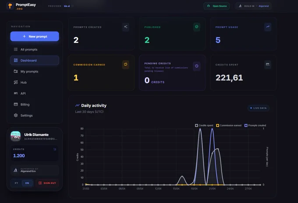298x203 pixels.
Task: Click the PromptEasy orange logo icon
Action: [x=10, y=6]
